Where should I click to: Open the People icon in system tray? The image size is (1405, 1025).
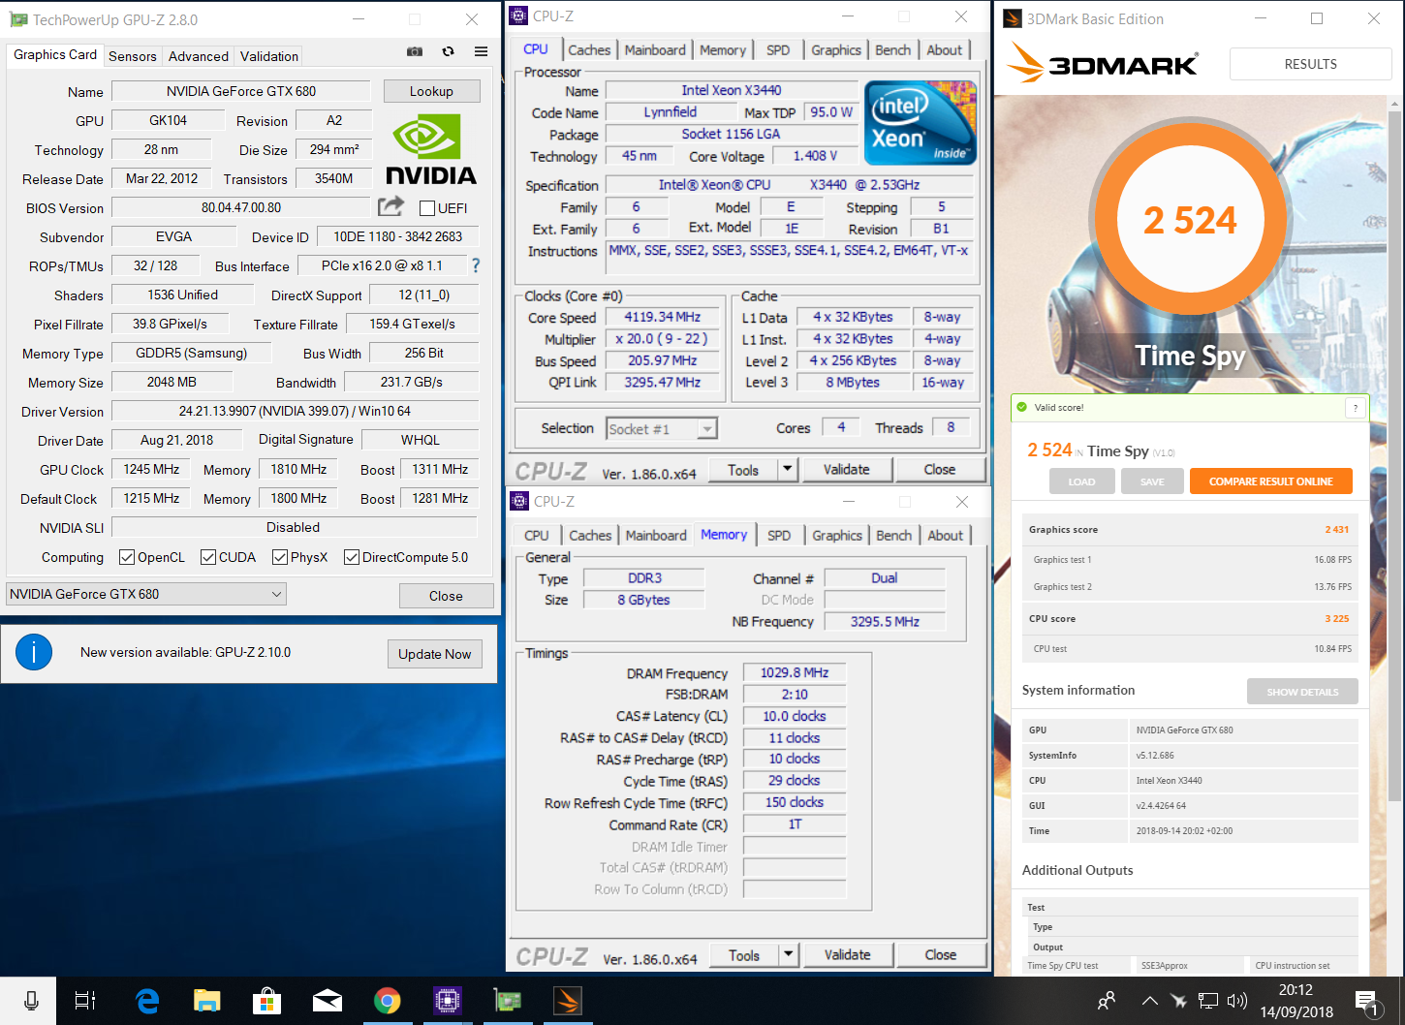(1107, 1001)
